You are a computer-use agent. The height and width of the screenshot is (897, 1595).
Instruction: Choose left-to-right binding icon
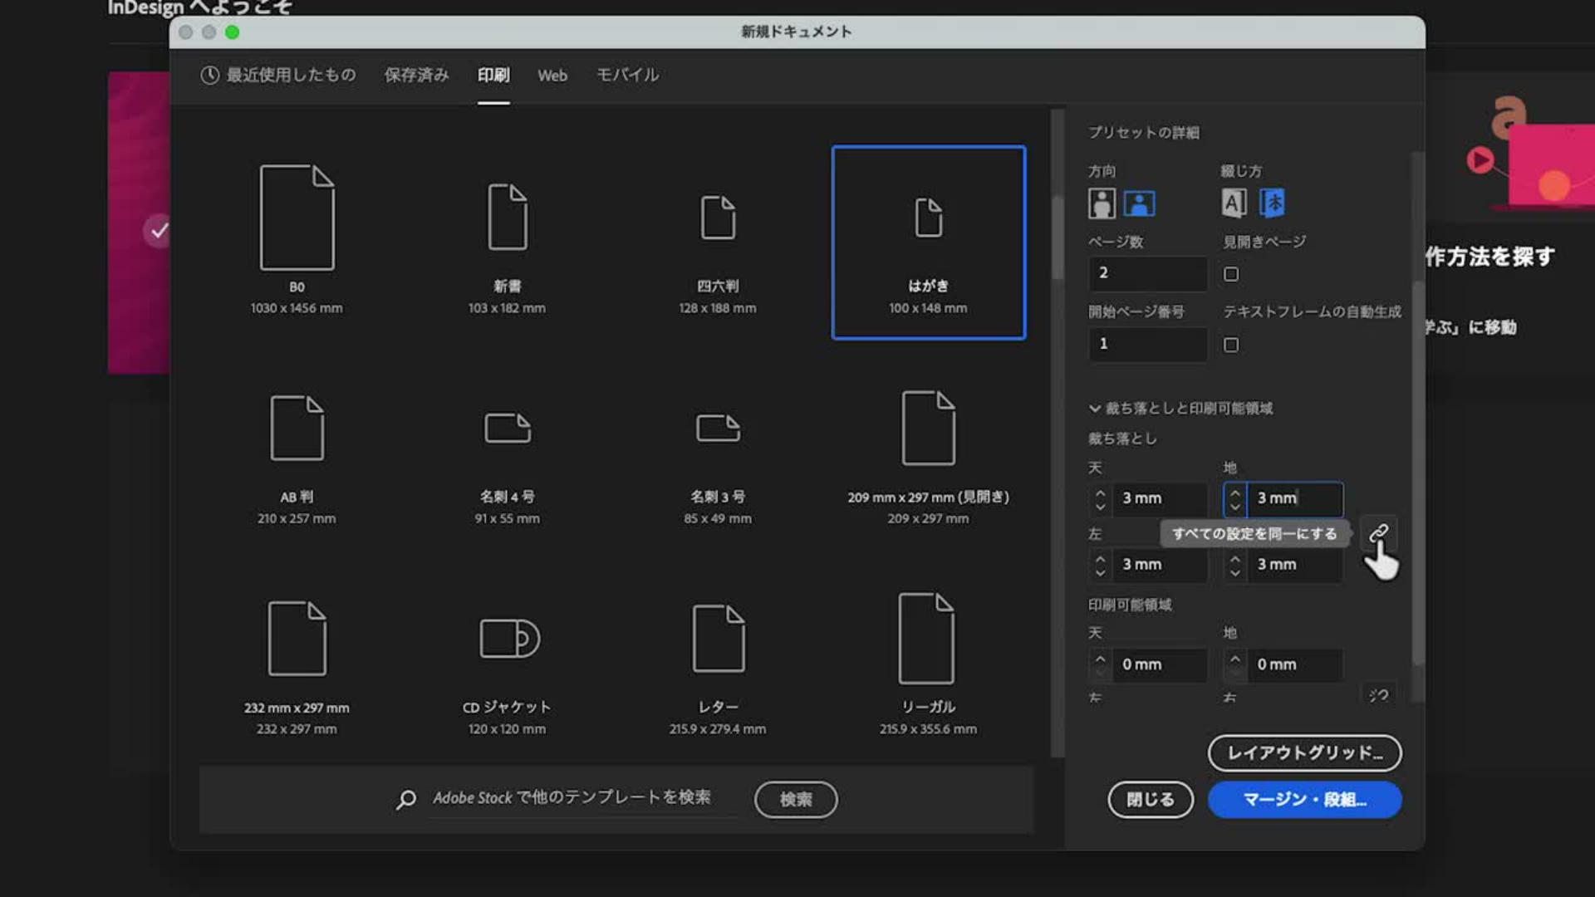(1234, 203)
